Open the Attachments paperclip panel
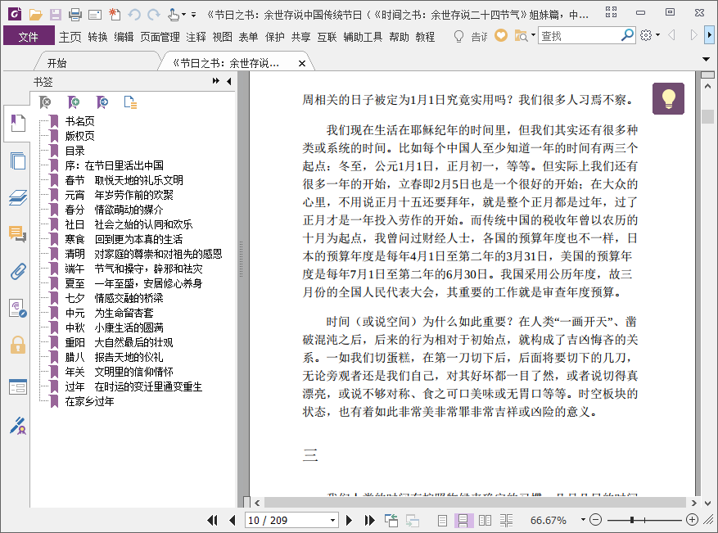This screenshot has height=533, width=718. (17, 272)
